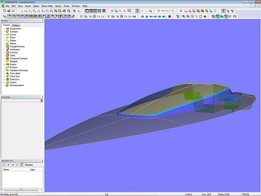Image resolution: width=261 pixels, height=196 pixels.
Task: Open the Query menu
Action: (58, 6)
